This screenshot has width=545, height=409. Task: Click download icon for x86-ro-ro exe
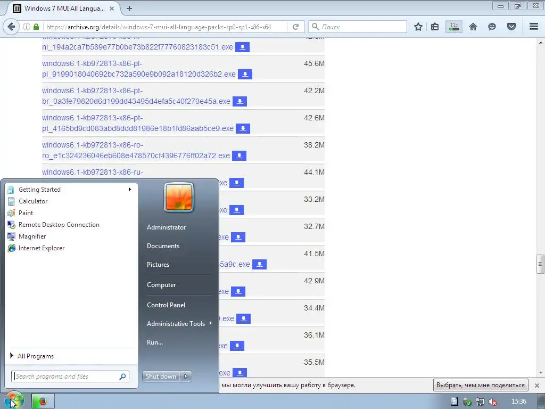tap(239, 156)
